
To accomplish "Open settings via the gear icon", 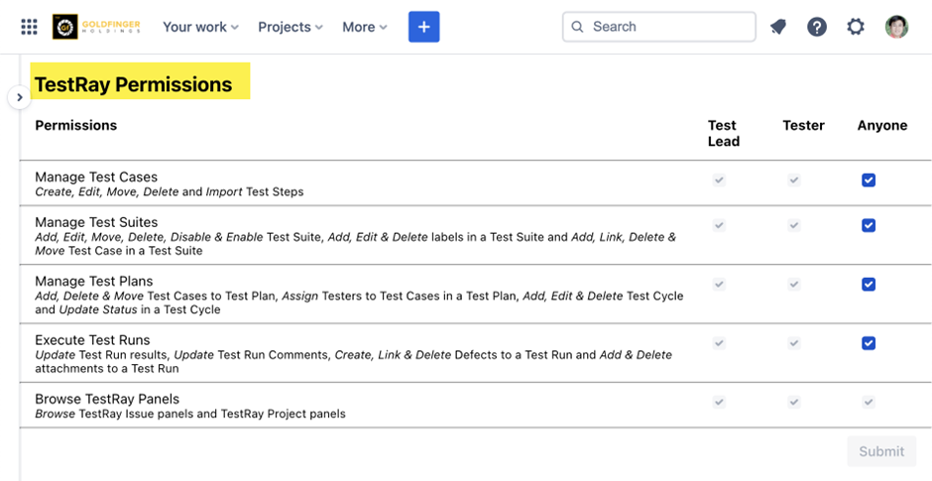I will (x=856, y=27).
